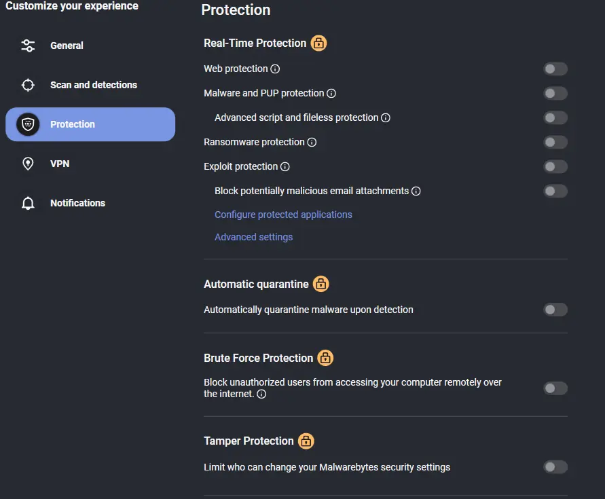605x499 pixels.
Task: Click the info icon after 'the internet.'
Action: click(261, 394)
